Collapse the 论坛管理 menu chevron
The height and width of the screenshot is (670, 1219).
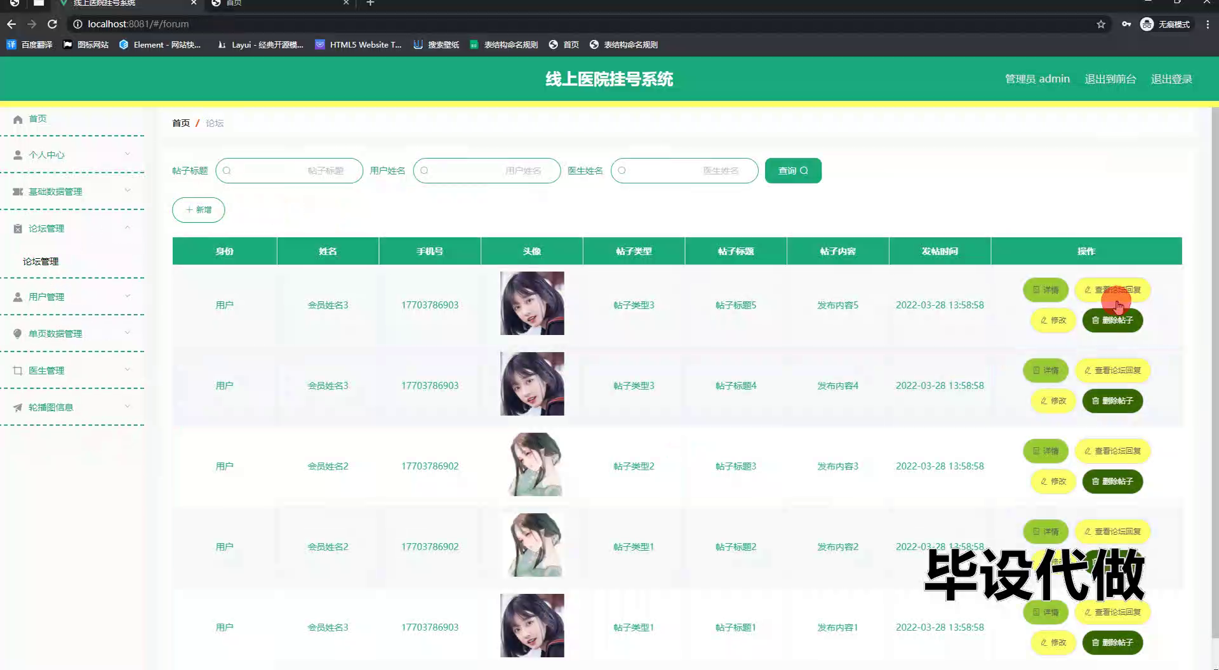click(127, 227)
